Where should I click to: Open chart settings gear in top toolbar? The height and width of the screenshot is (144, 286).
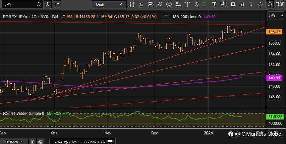click(x=260, y=4)
